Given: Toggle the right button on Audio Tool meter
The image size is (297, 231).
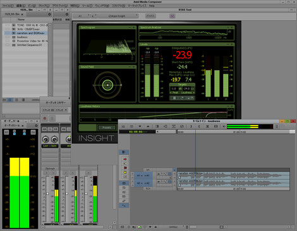Looking at the screenshot, I should [33, 132].
